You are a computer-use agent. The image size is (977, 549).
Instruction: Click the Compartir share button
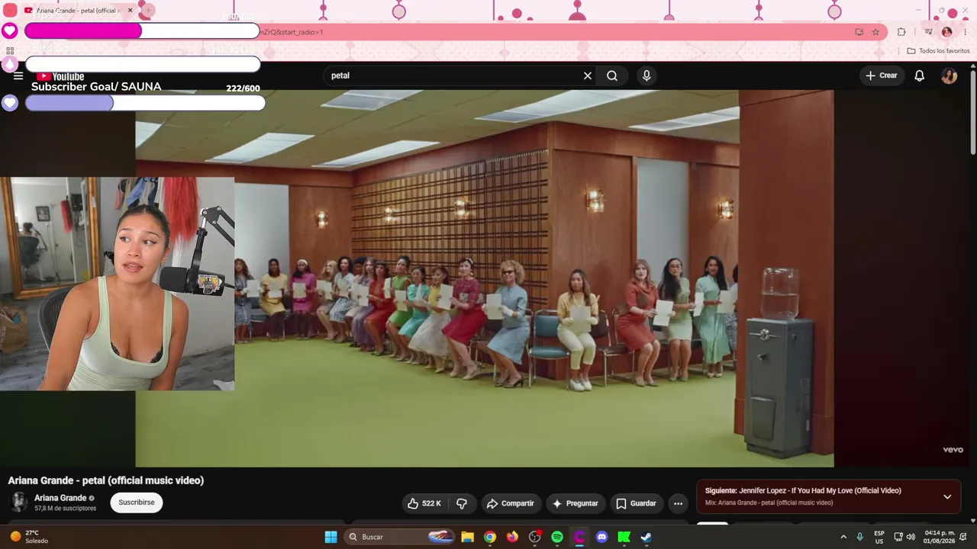[510, 503]
